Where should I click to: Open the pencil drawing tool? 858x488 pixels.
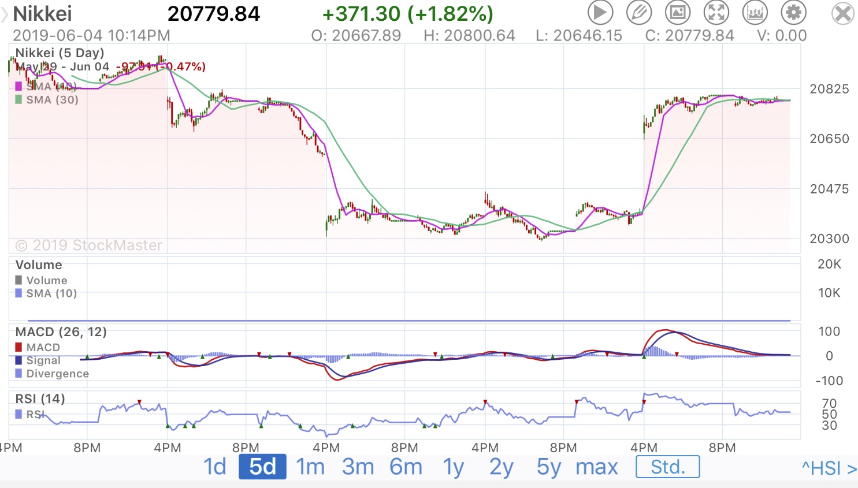[639, 12]
